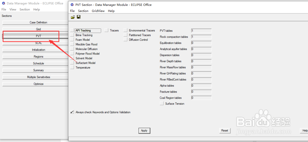
Task: Open the Optimize section
Action: pyautogui.click(x=35, y=84)
